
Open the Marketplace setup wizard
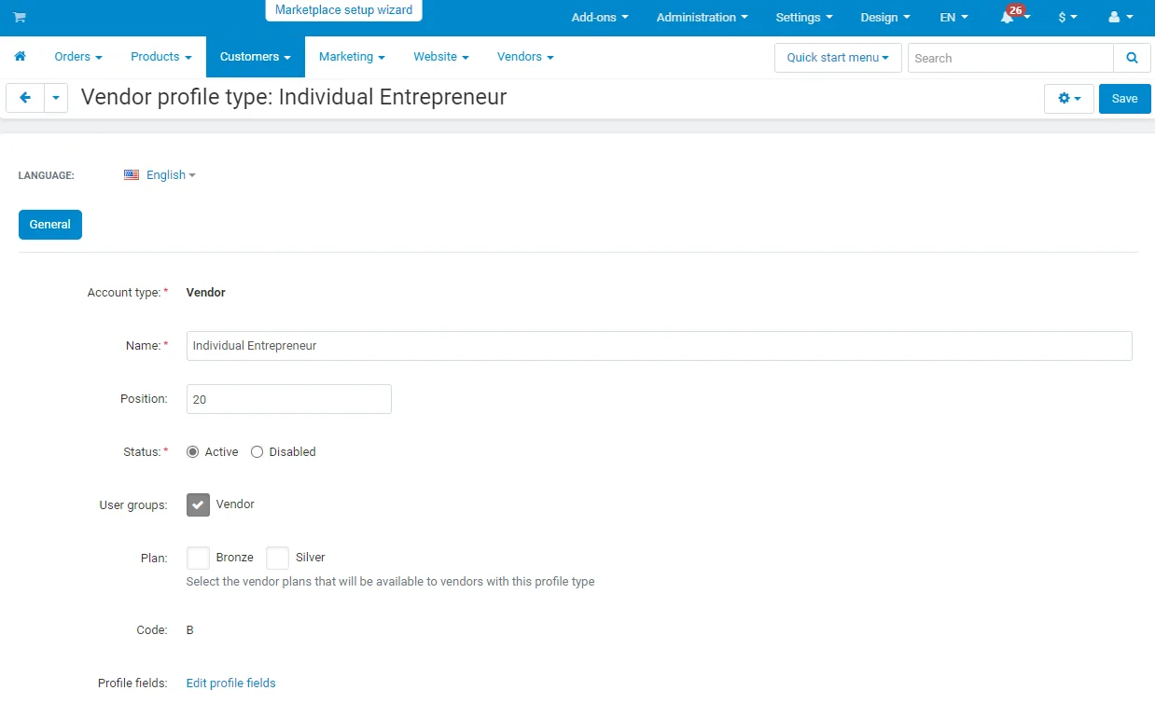pyautogui.click(x=343, y=10)
